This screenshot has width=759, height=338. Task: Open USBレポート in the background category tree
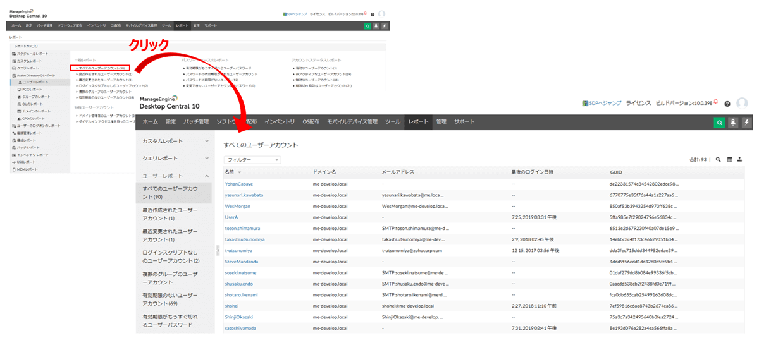(x=27, y=162)
